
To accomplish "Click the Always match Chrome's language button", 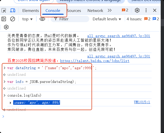I will click(90, 1).
